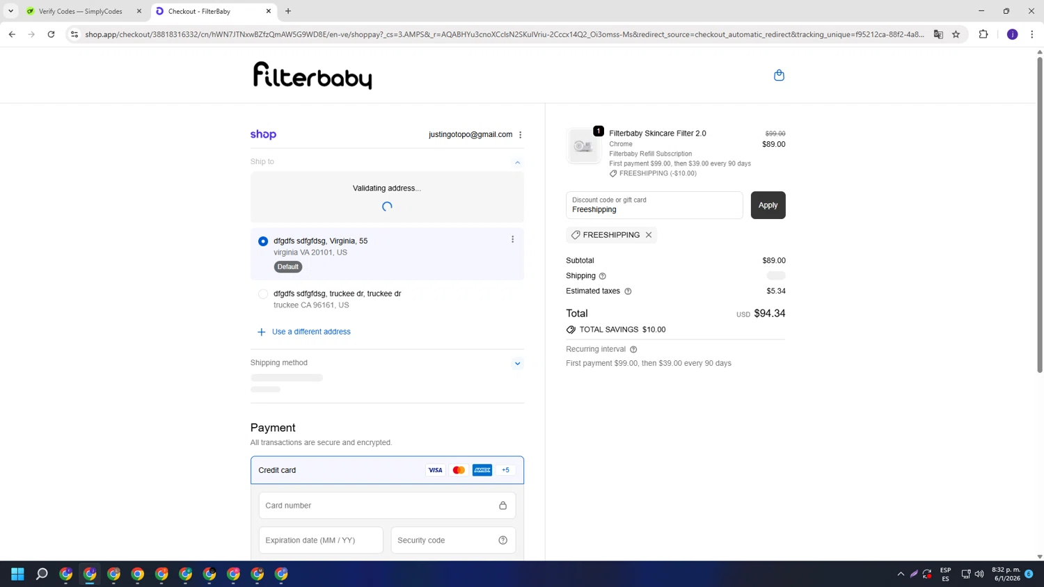Switch to Verify Codes — SimplyCodes tab
Viewport: 1044px width, 587px height.
(x=80, y=11)
